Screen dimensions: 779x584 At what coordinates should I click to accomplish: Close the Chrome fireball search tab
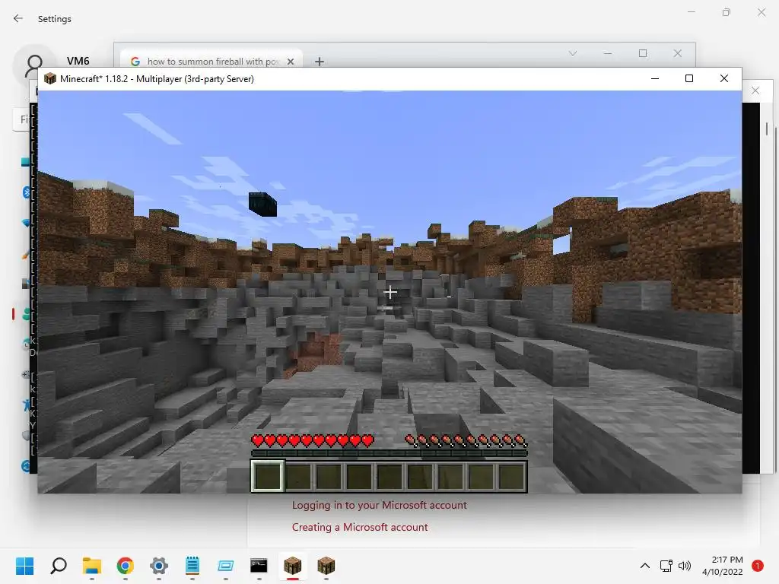[x=291, y=62]
